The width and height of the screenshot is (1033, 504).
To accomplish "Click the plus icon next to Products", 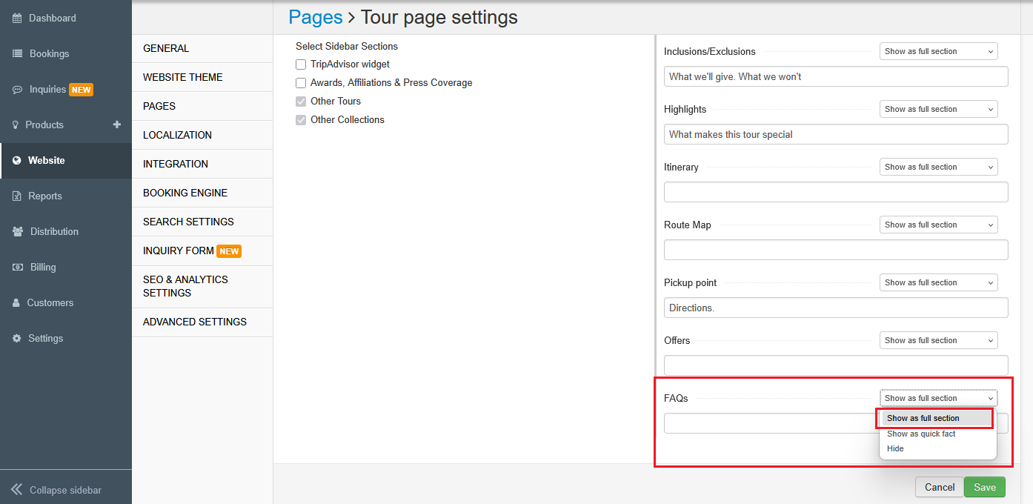I will 116,125.
